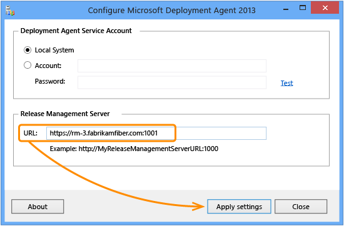Click into the Account text field

172,66
